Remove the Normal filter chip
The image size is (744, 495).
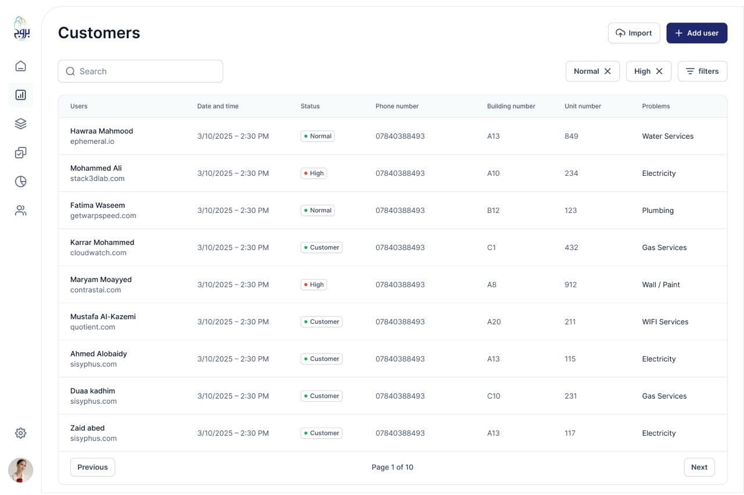point(608,71)
